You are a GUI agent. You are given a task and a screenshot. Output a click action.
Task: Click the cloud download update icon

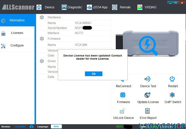tap(31, 126)
